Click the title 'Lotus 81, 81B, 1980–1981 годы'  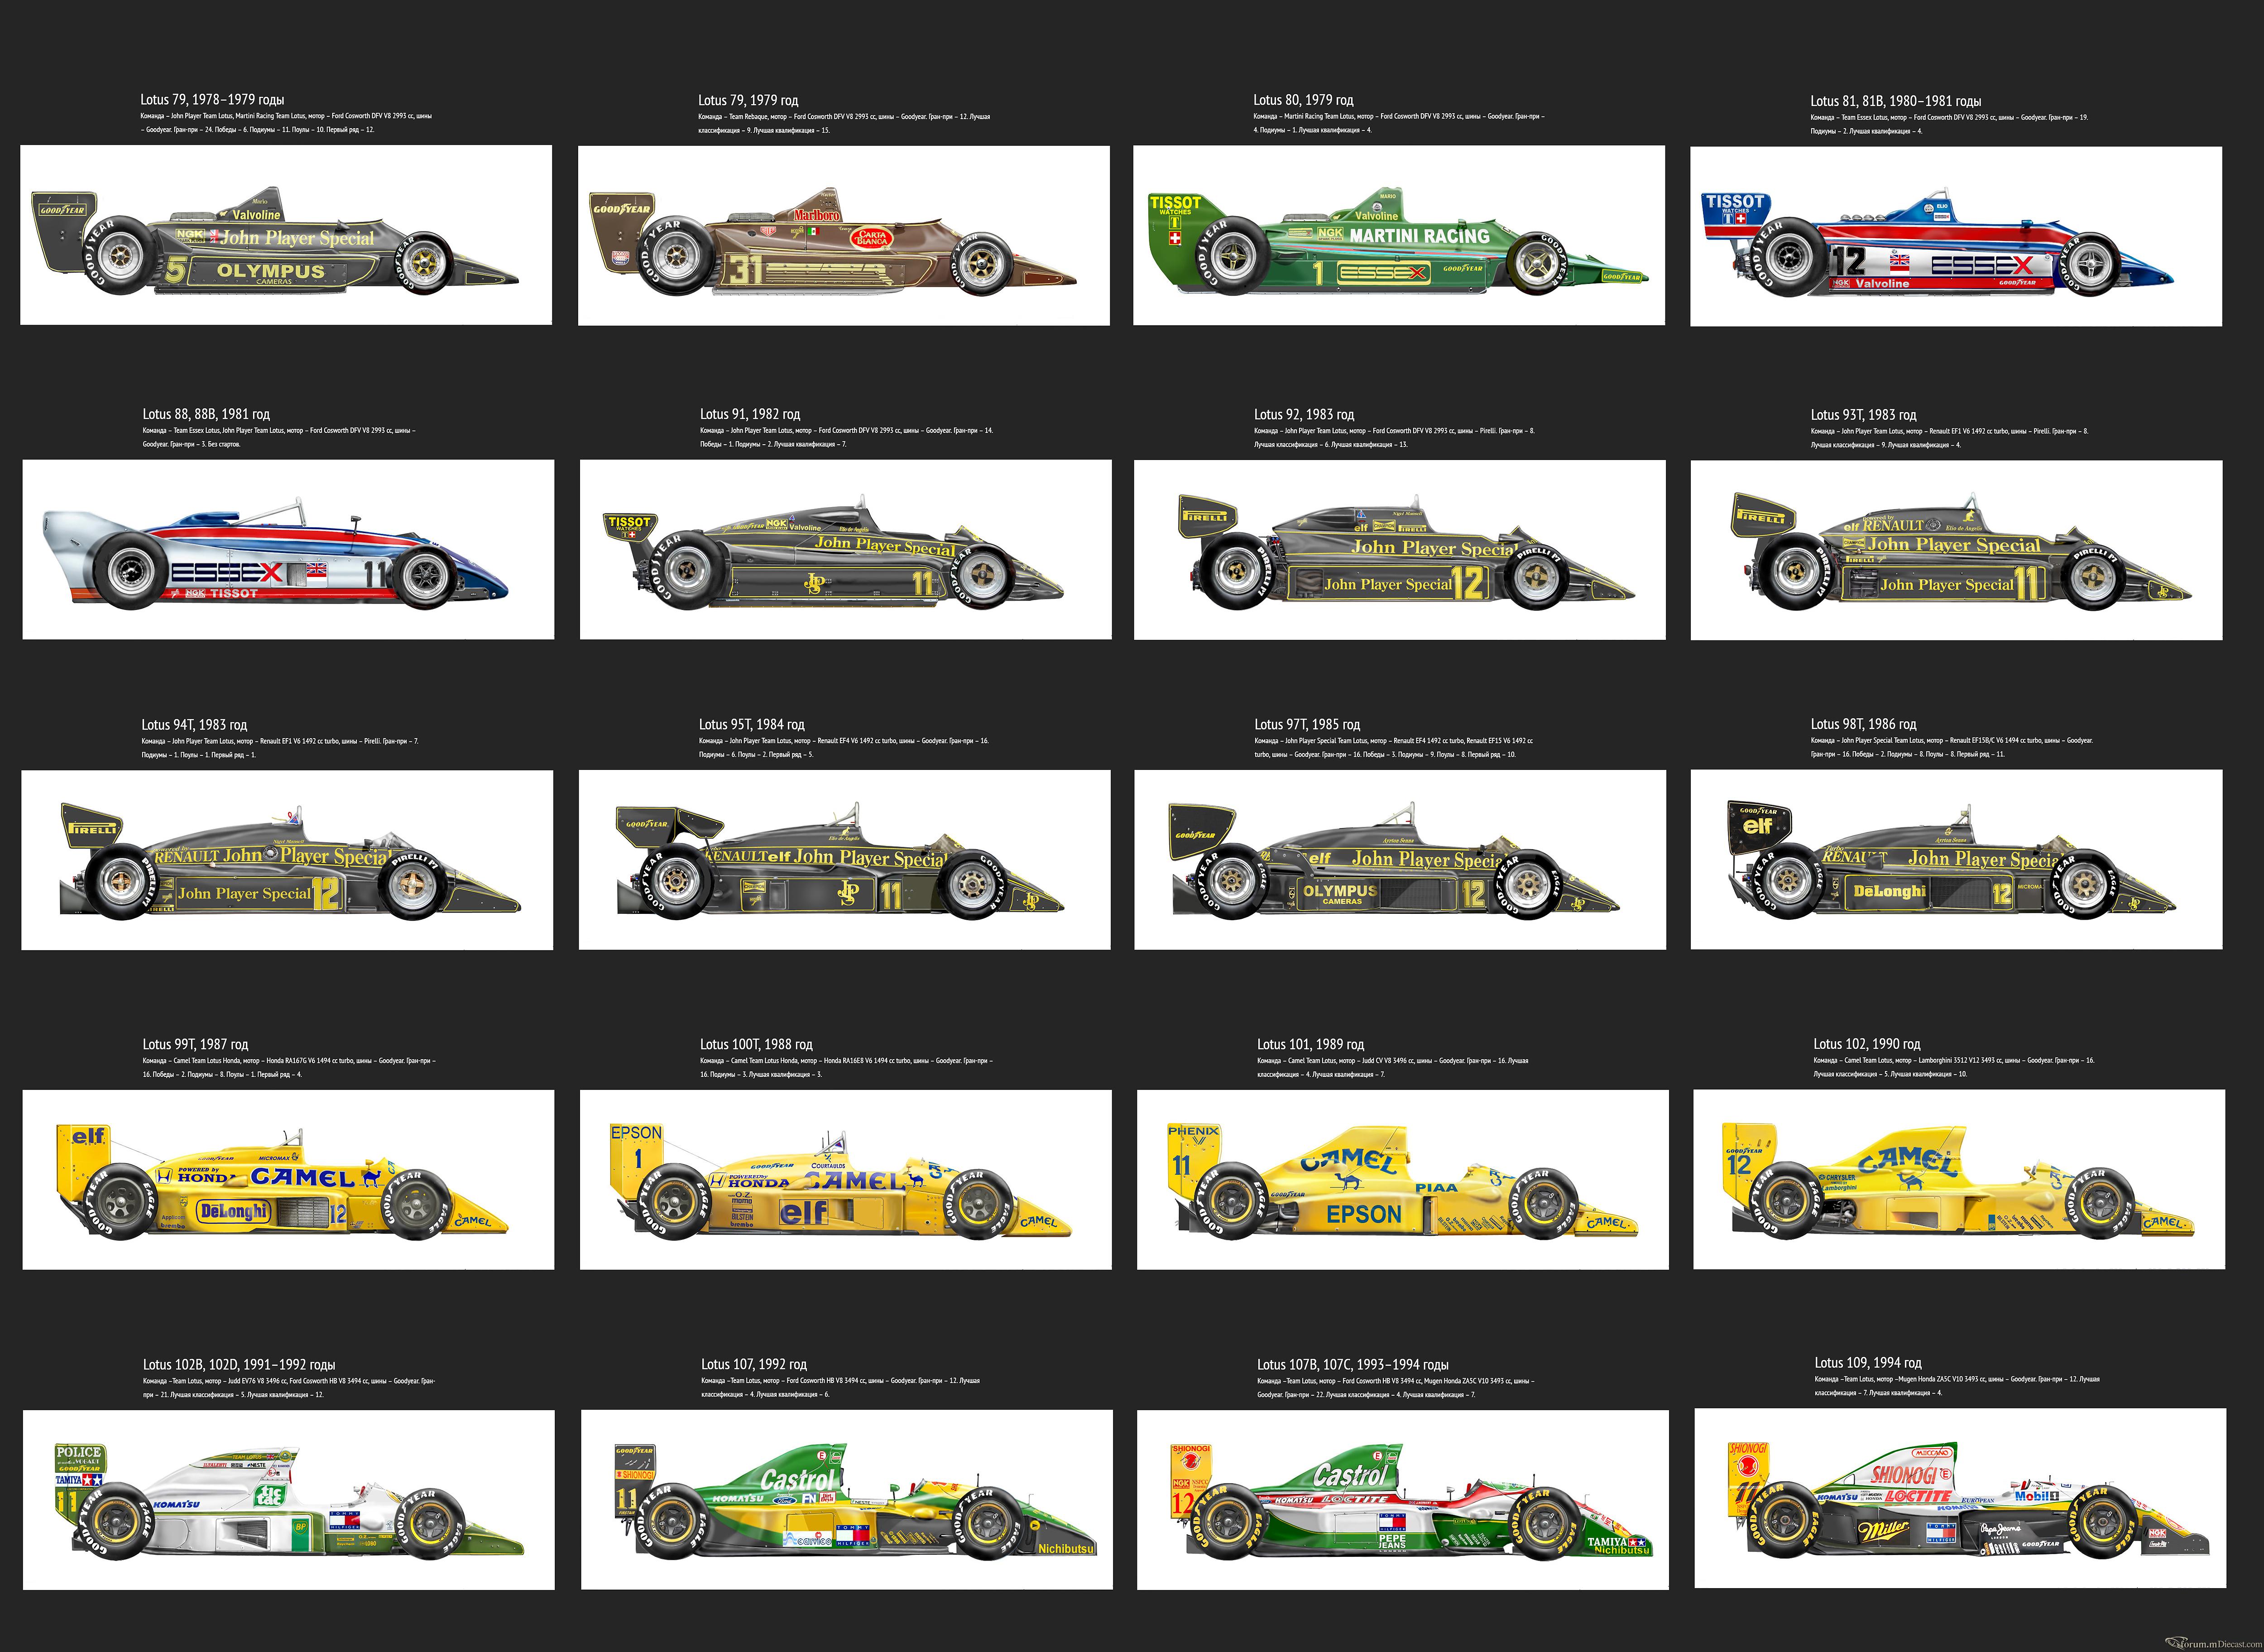pos(1895,101)
